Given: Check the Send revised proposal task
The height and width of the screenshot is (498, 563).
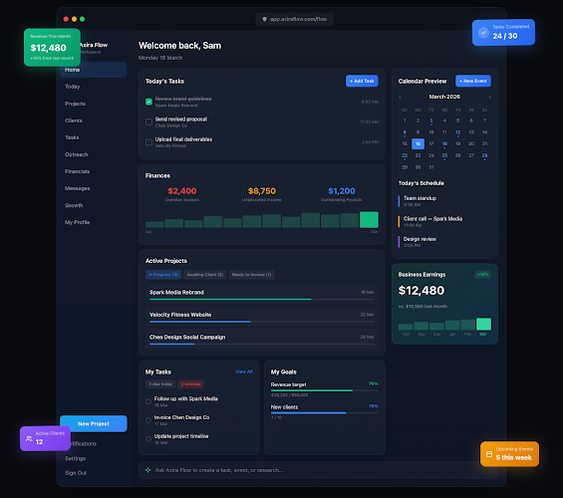Looking at the screenshot, I should tap(148, 122).
